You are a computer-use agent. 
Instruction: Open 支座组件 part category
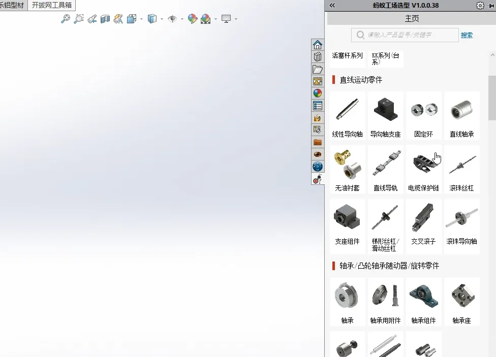pos(347,226)
